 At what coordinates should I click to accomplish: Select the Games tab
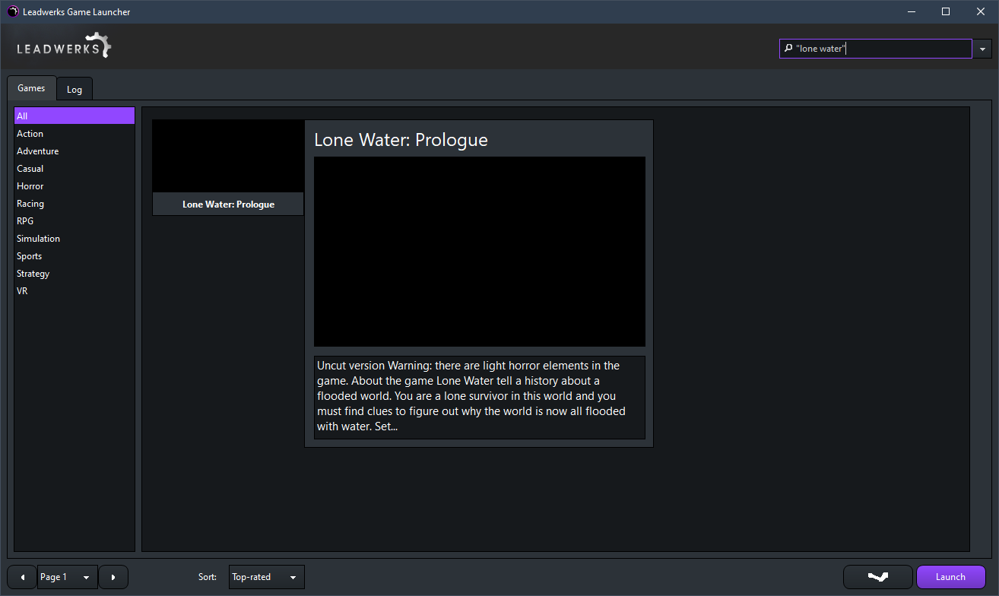pyautogui.click(x=31, y=88)
